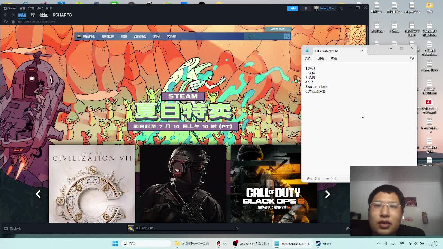Click the microphone tray icon
443x249 pixels.
coord(386,243)
